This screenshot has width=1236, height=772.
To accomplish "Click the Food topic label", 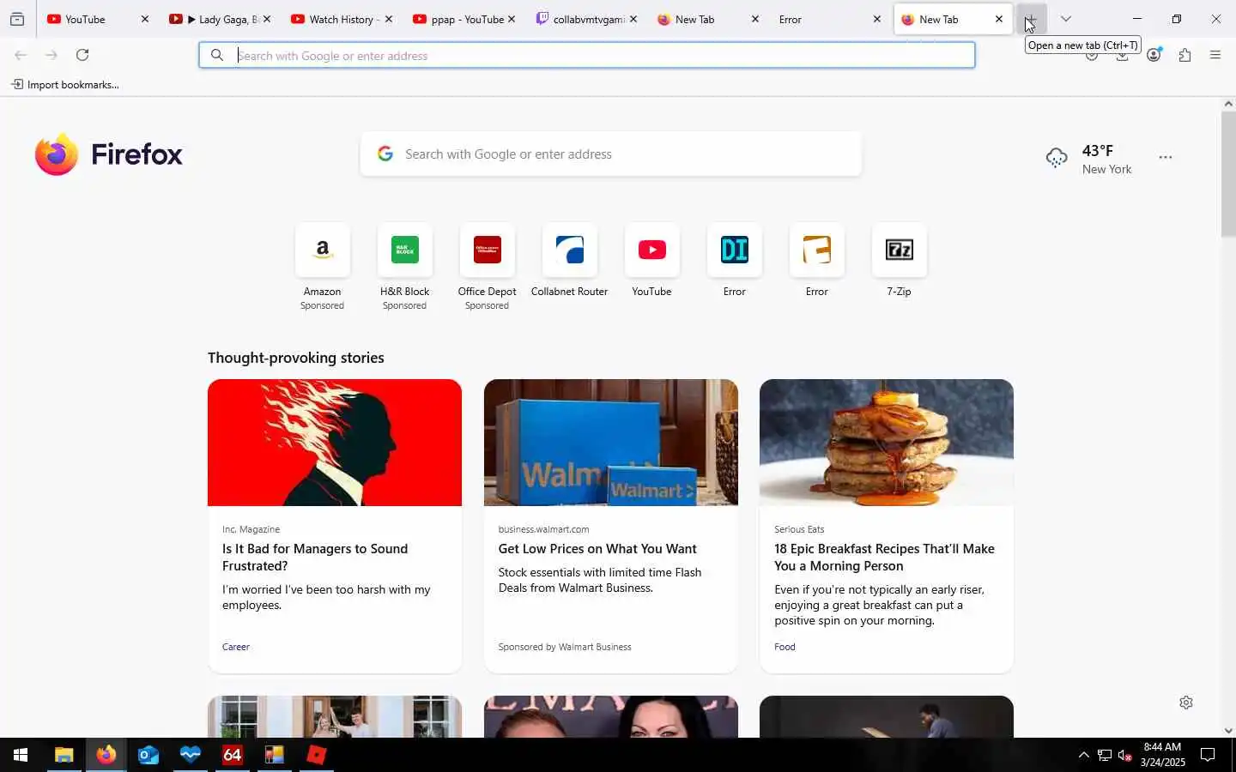I will (x=785, y=647).
